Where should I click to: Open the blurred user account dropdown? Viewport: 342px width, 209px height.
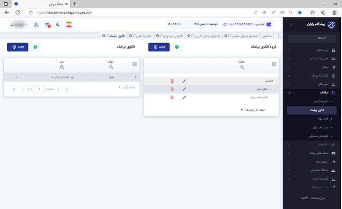tap(19, 25)
